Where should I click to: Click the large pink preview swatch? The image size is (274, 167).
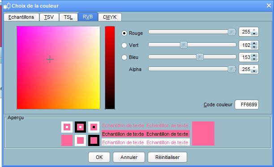pyautogui.click(x=203, y=134)
